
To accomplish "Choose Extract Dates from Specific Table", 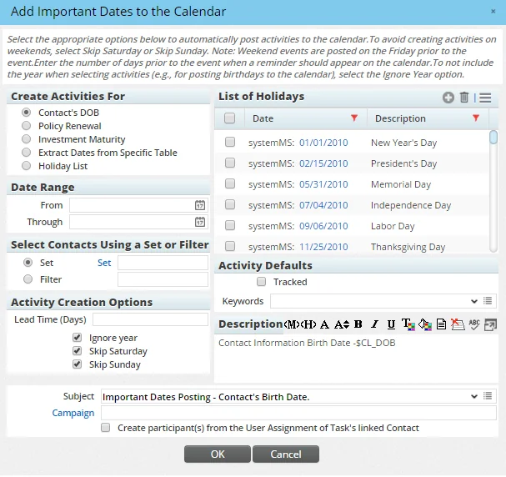I will tap(26, 153).
